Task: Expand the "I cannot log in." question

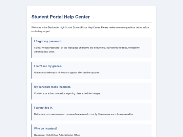Action: [x=43, y=108]
